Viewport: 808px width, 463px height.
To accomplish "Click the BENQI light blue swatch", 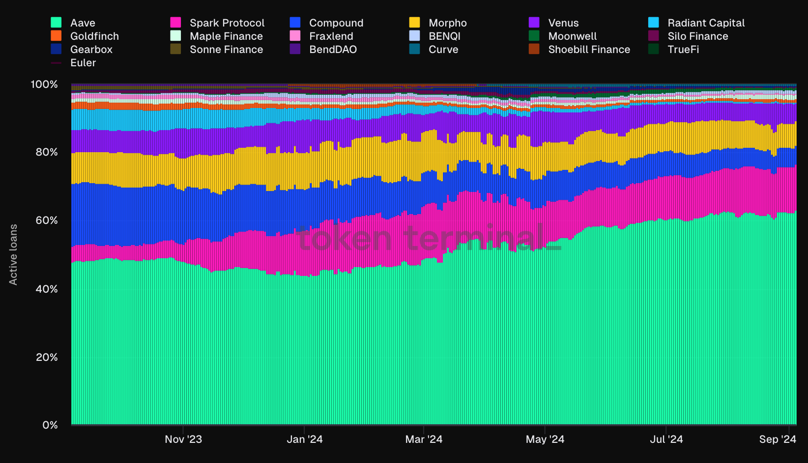I will click(x=414, y=36).
